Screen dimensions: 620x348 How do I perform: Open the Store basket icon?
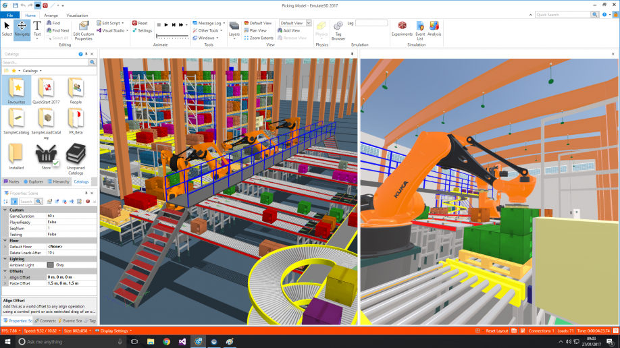tap(46, 156)
